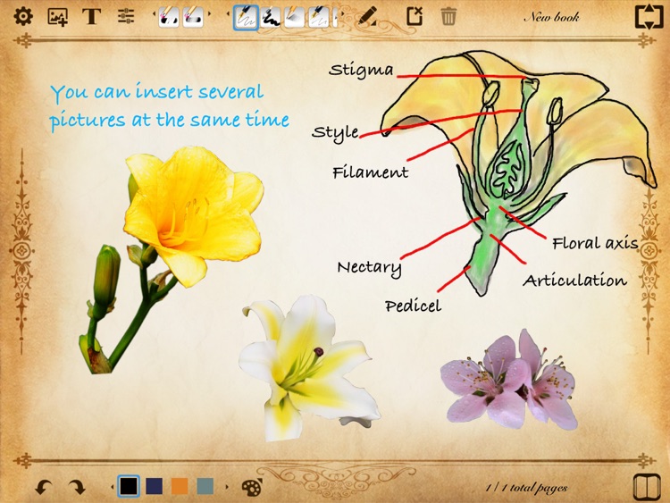Switch to the thick black marker brush

click(x=271, y=16)
